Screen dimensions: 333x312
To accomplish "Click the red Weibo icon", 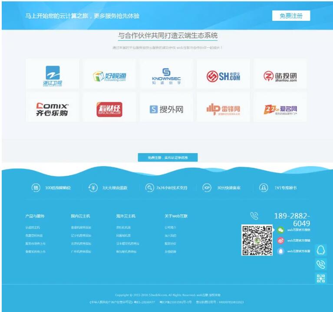I will [281, 240].
